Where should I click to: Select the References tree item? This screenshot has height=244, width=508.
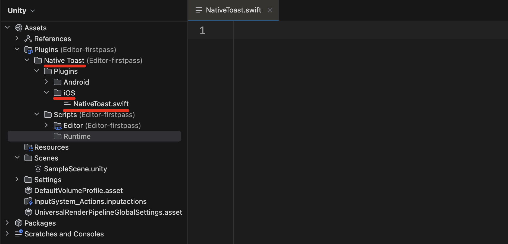pos(52,39)
